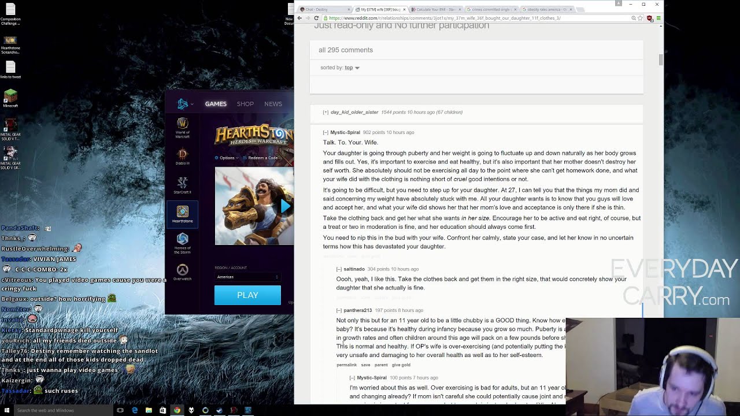
Task: Close the Calculate Your BMI tab
Action: click(460, 9)
